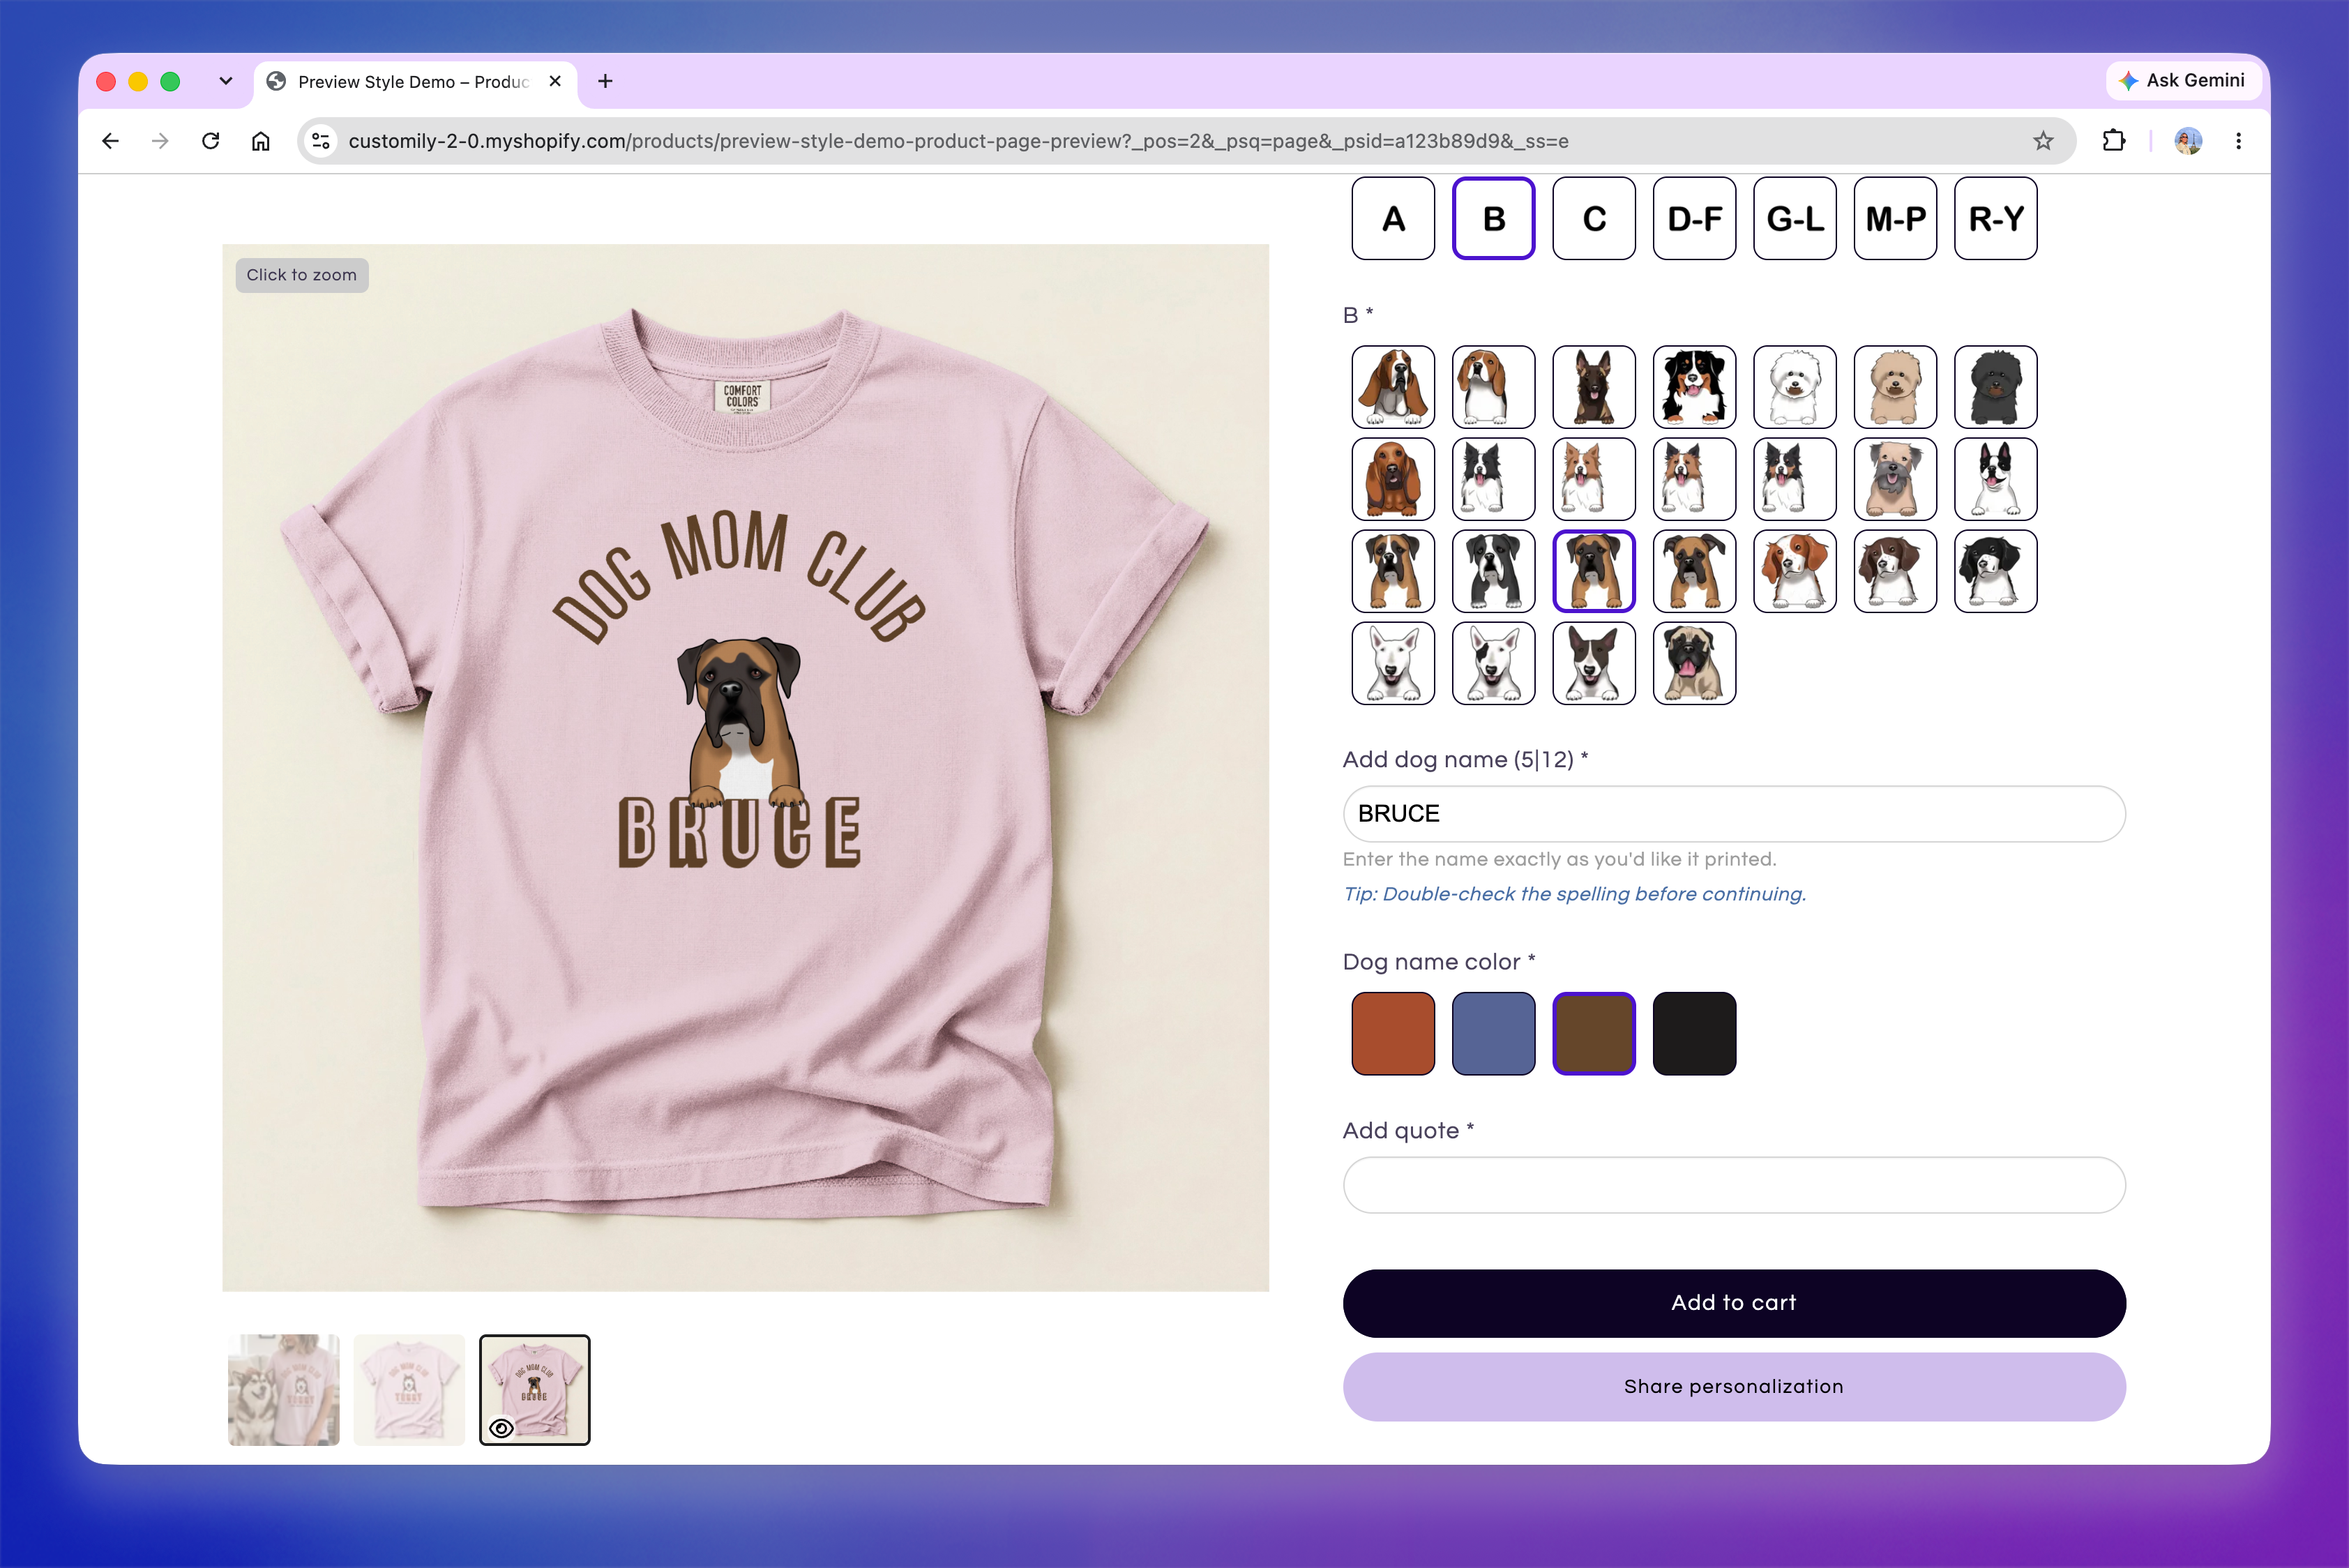
Task: Select the D-F breed group
Action: (1694, 218)
